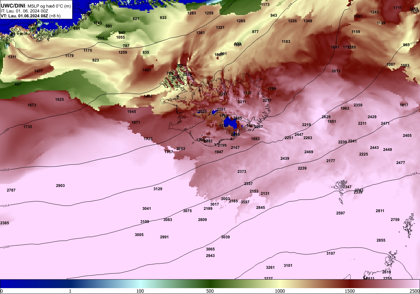
Task: Select the 2787 height value
Action: click(11, 190)
